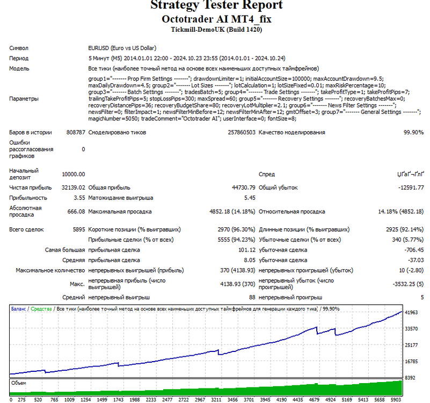430x403 pixels.
Task: Click the 'Матожидание выигрыша' label
Action: [121, 198]
